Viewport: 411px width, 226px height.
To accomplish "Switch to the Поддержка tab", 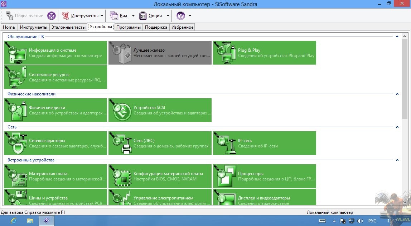I will 156,27.
